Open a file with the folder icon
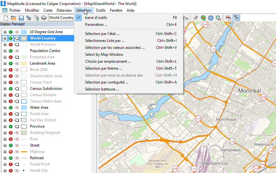276x173 pixels. (14, 18)
